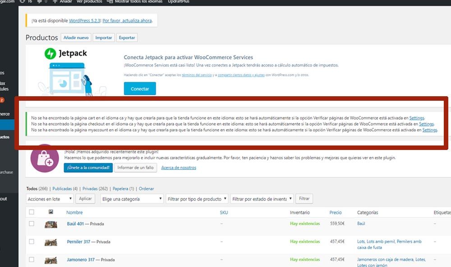Screen dimensions: 451x267
Task: Click the Exportar button
Action: pyautogui.click(x=127, y=38)
